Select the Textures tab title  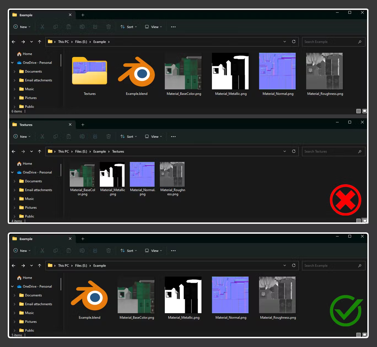26,125
